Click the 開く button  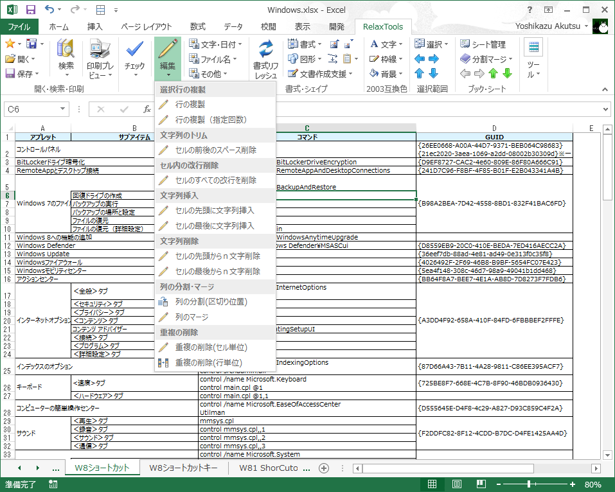20,59
